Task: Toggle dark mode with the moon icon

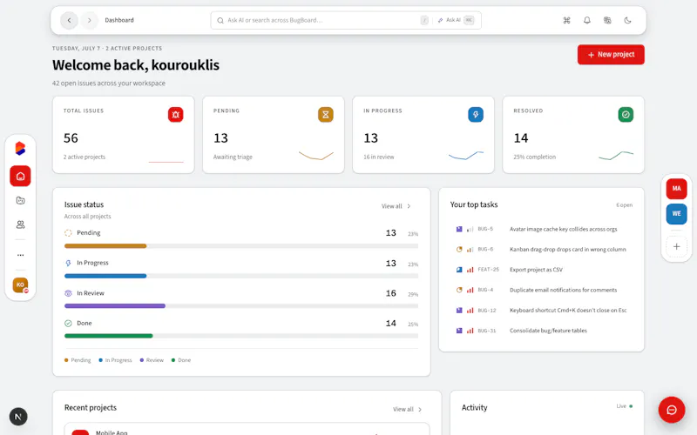Action: pyautogui.click(x=627, y=20)
